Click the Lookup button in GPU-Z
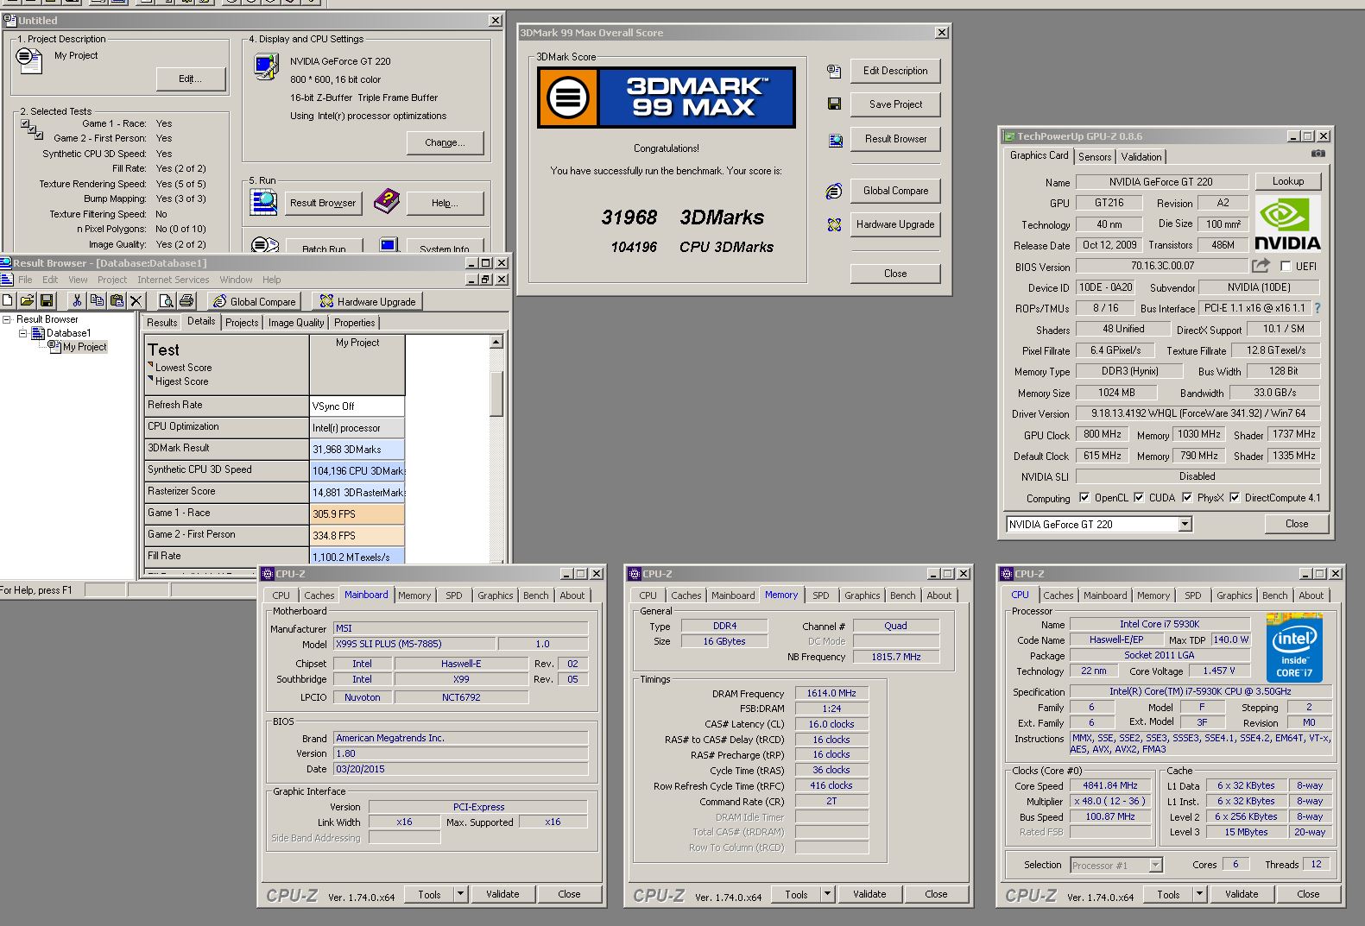1365x926 pixels. point(1287,181)
